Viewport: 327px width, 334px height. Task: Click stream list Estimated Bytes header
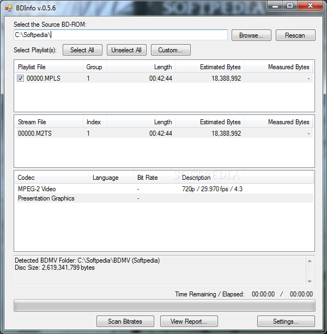coord(210,122)
